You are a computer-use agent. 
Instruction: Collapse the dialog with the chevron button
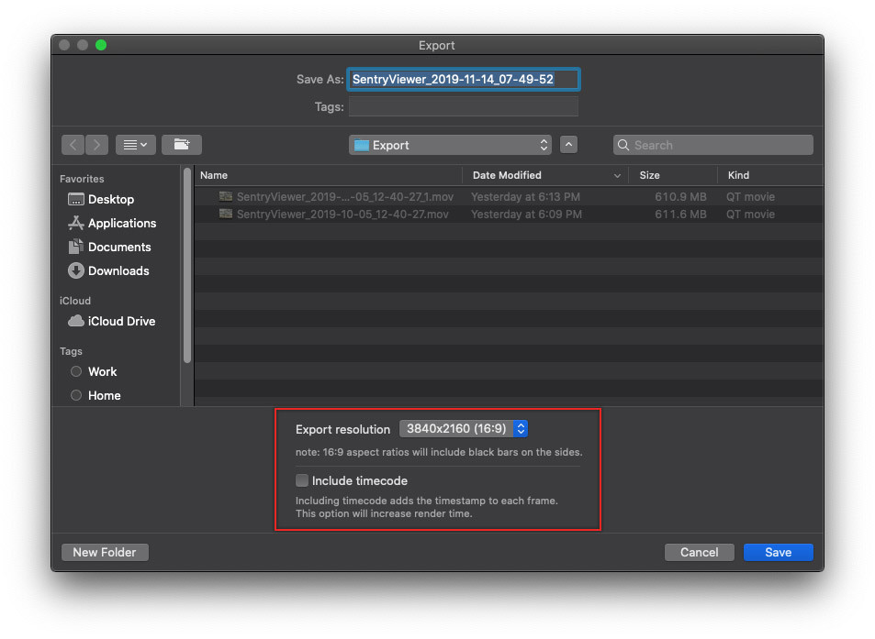[x=568, y=145]
